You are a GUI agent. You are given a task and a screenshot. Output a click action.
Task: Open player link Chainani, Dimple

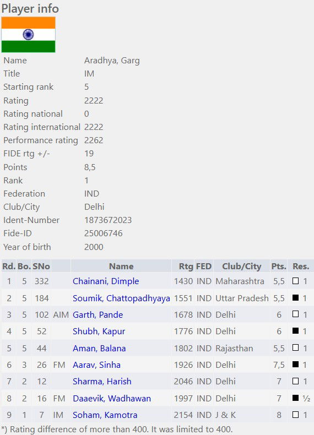point(106,281)
